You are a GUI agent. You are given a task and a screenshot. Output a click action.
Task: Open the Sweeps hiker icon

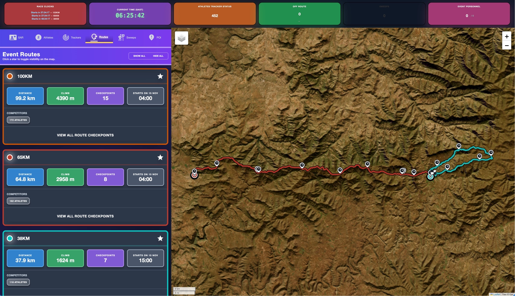121,37
